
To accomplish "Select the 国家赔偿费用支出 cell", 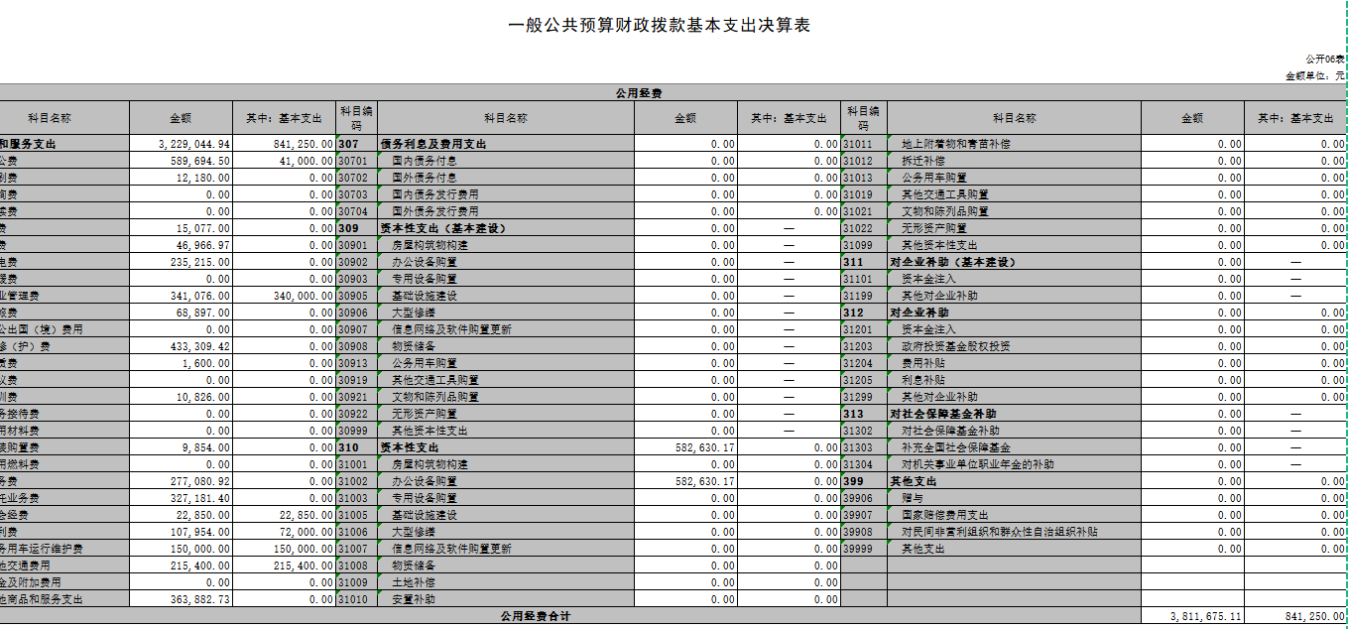I will tap(1014, 515).
